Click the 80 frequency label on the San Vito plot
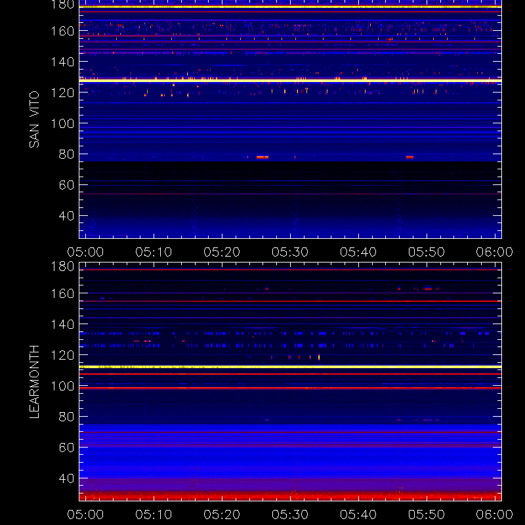The height and width of the screenshot is (525, 525). tap(66, 154)
